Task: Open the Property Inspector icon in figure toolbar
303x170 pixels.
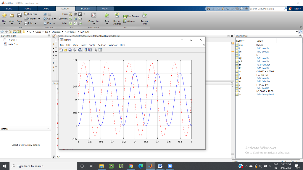Action: [x=100, y=50]
